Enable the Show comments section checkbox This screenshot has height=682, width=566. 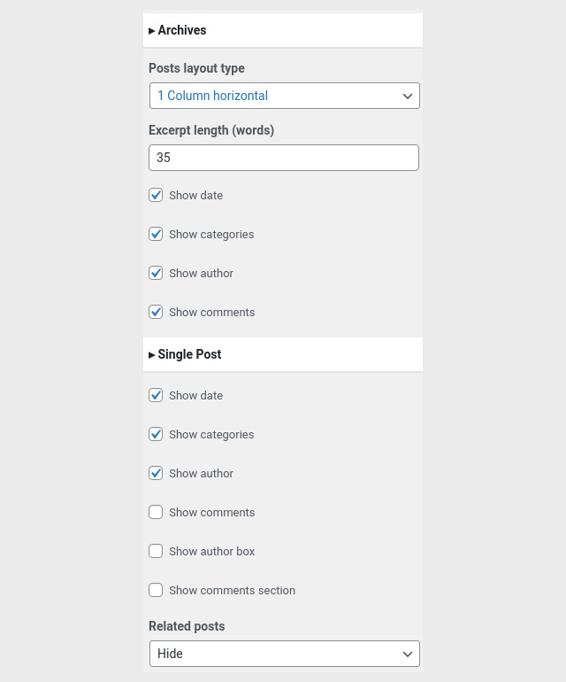point(156,590)
